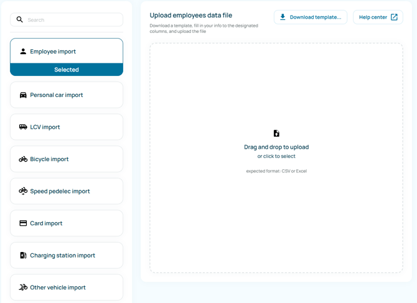The image size is (417, 303).
Task: Click the Help center external link icon
Action: click(394, 17)
